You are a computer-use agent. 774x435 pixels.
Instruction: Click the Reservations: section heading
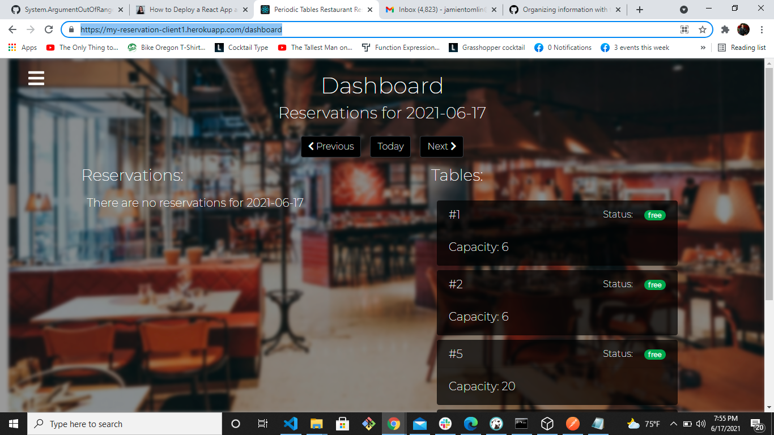tap(133, 175)
